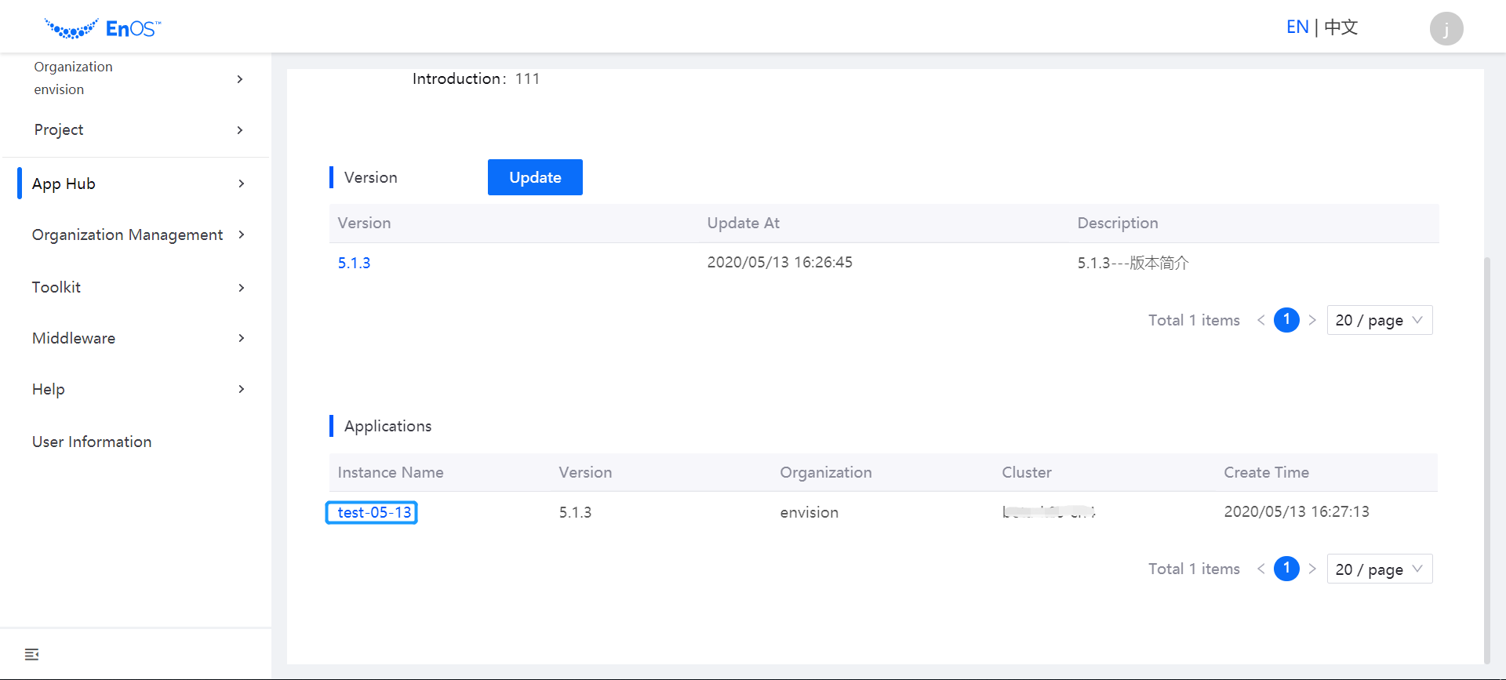The image size is (1506, 680).
Task: Open Applications table page size dropdown
Action: [1380, 569]
